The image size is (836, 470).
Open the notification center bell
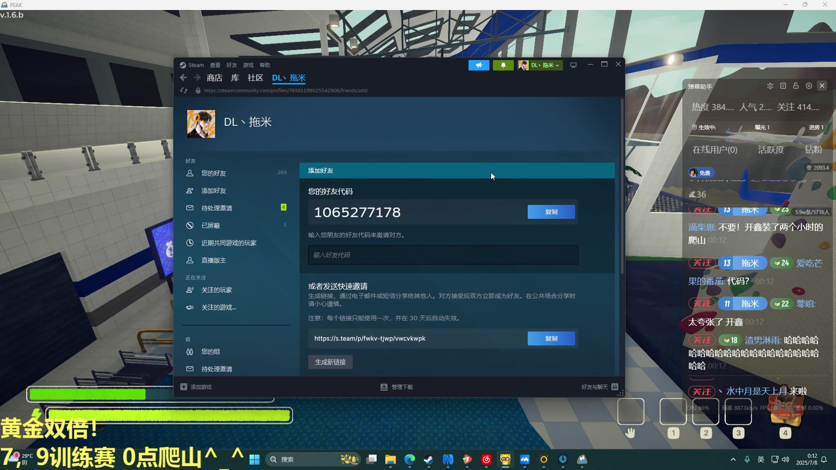pyautogui.click(x=824, y=460)
